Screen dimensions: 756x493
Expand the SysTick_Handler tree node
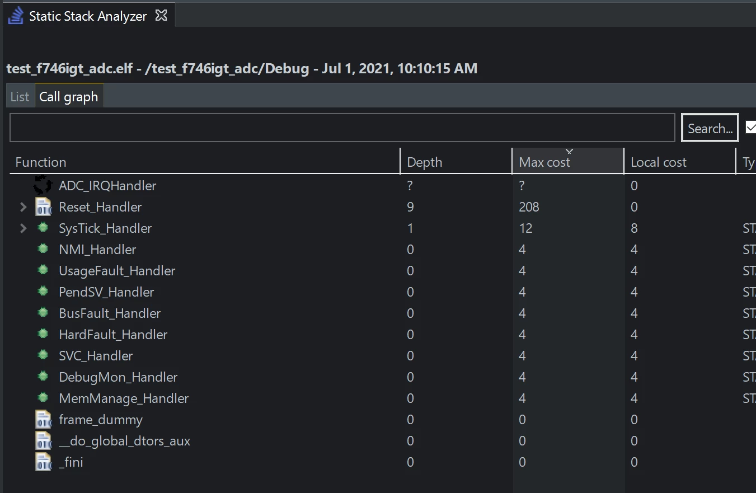pyautogui.click(x=23, y=228)
